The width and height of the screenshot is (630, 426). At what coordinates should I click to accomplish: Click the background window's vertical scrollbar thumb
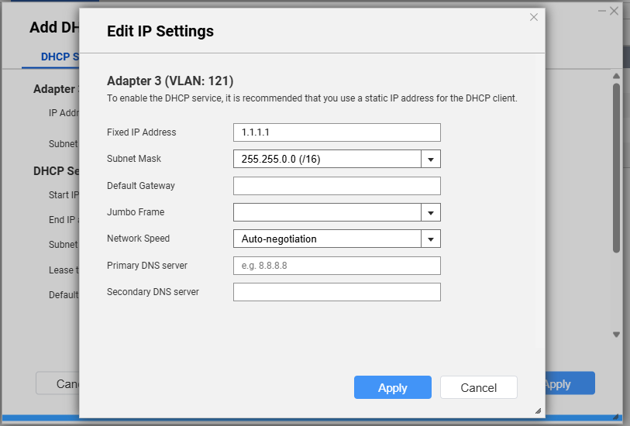coord(617,167)
